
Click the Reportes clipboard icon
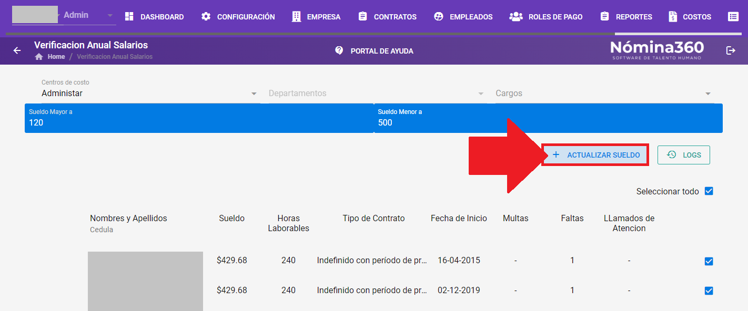604,17
